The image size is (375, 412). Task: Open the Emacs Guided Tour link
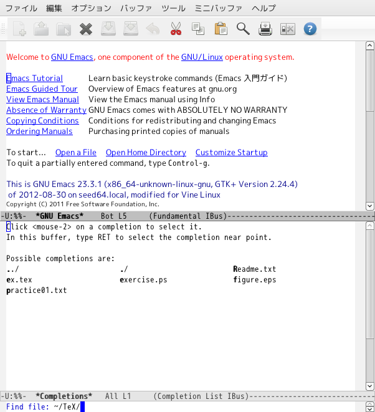[42, 89]
